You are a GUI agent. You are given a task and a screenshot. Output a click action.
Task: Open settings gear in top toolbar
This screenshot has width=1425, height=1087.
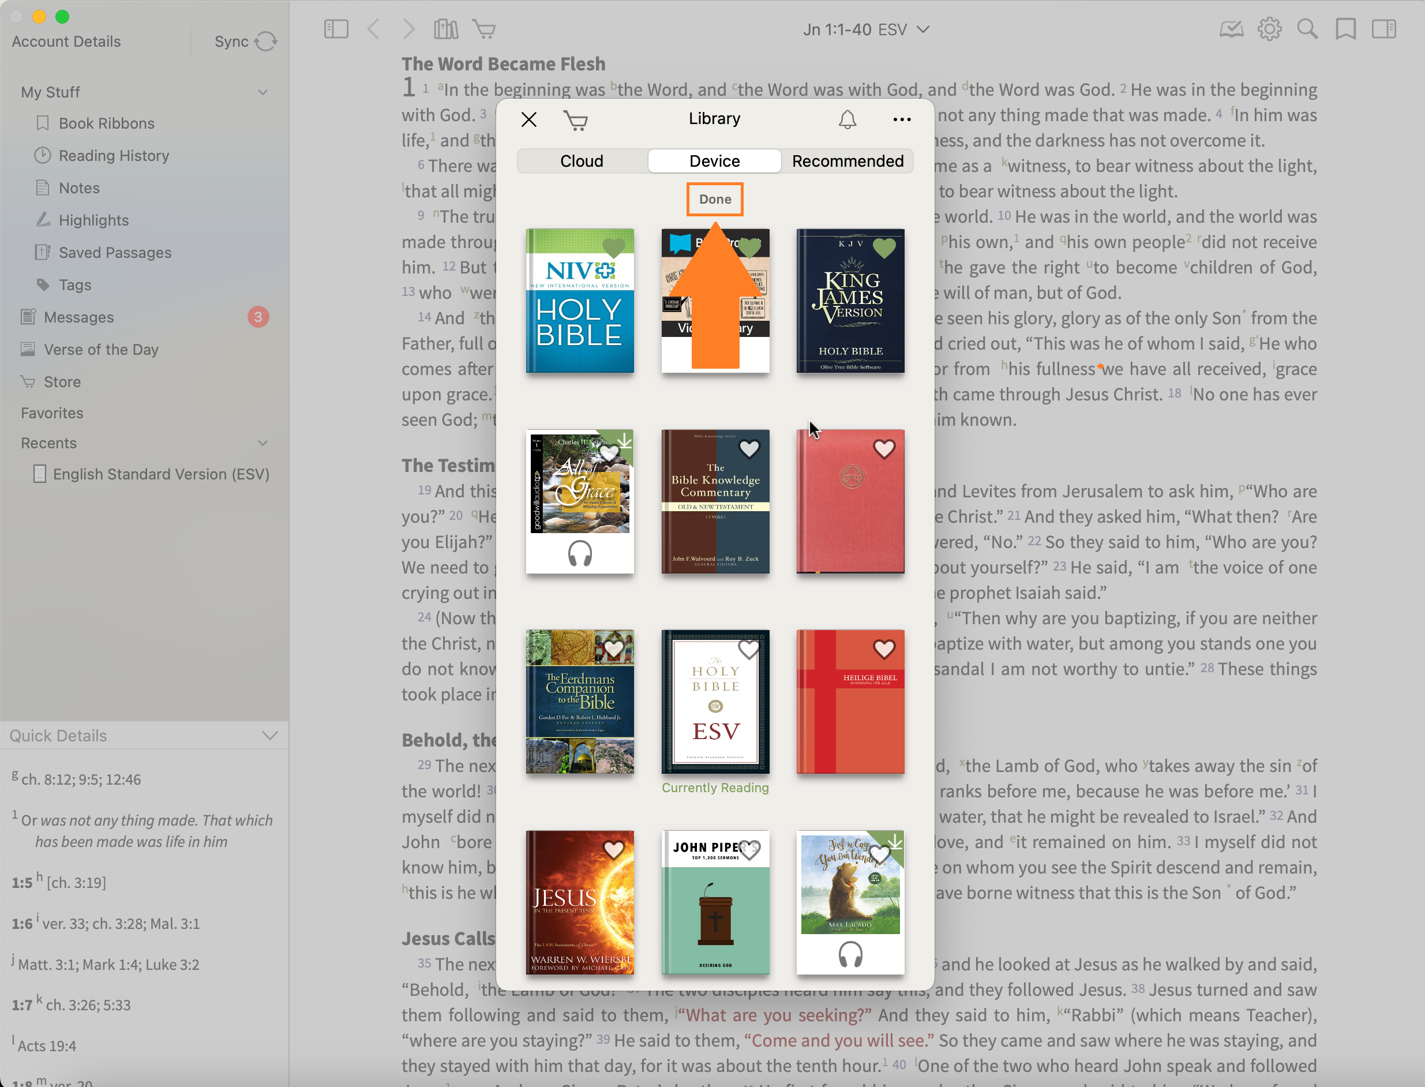click(1269, 29)
